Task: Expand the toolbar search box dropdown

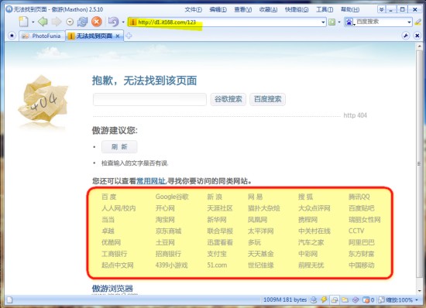Action: [409, 22]
